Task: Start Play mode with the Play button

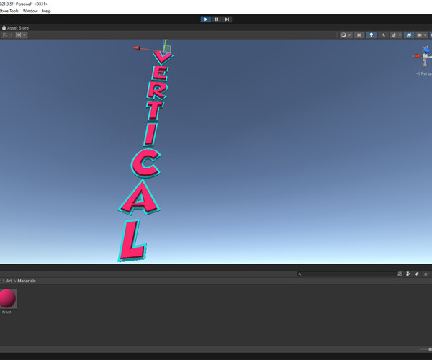Action: click(x=206, y=19)
